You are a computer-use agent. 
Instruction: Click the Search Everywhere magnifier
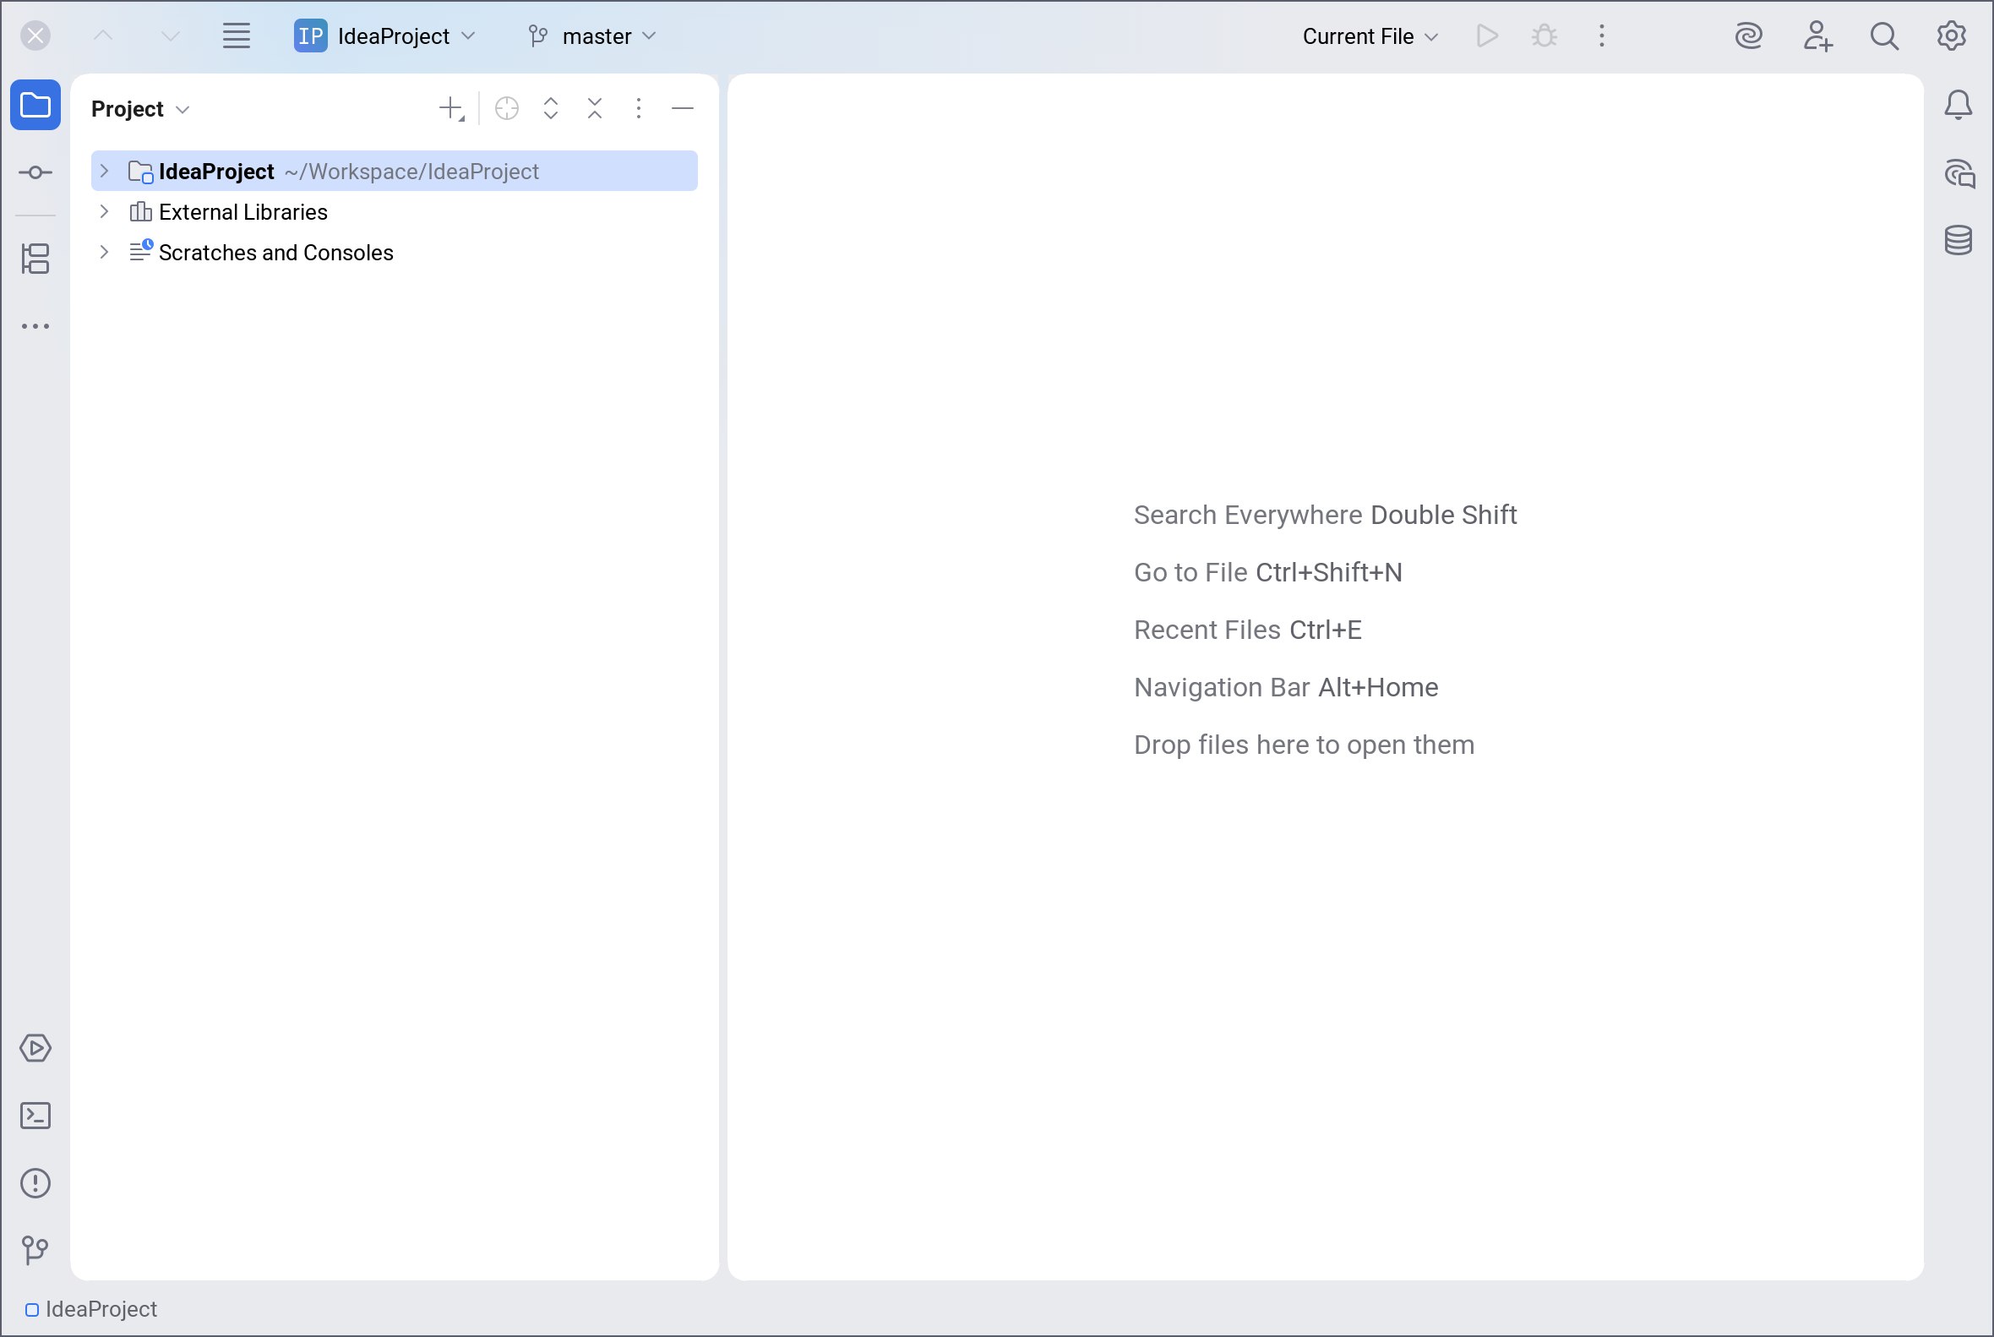pos(1884,35)
